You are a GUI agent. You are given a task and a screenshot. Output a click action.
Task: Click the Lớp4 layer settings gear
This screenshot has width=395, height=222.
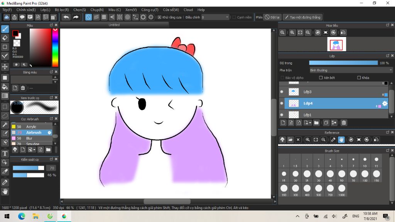pyautogui.click(x=385, y=103)
